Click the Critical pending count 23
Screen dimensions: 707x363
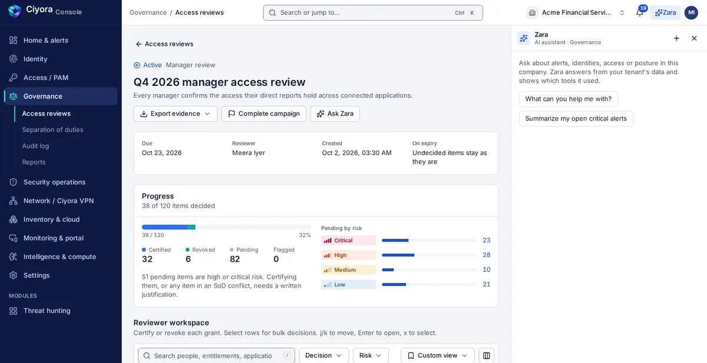[487, 240]
